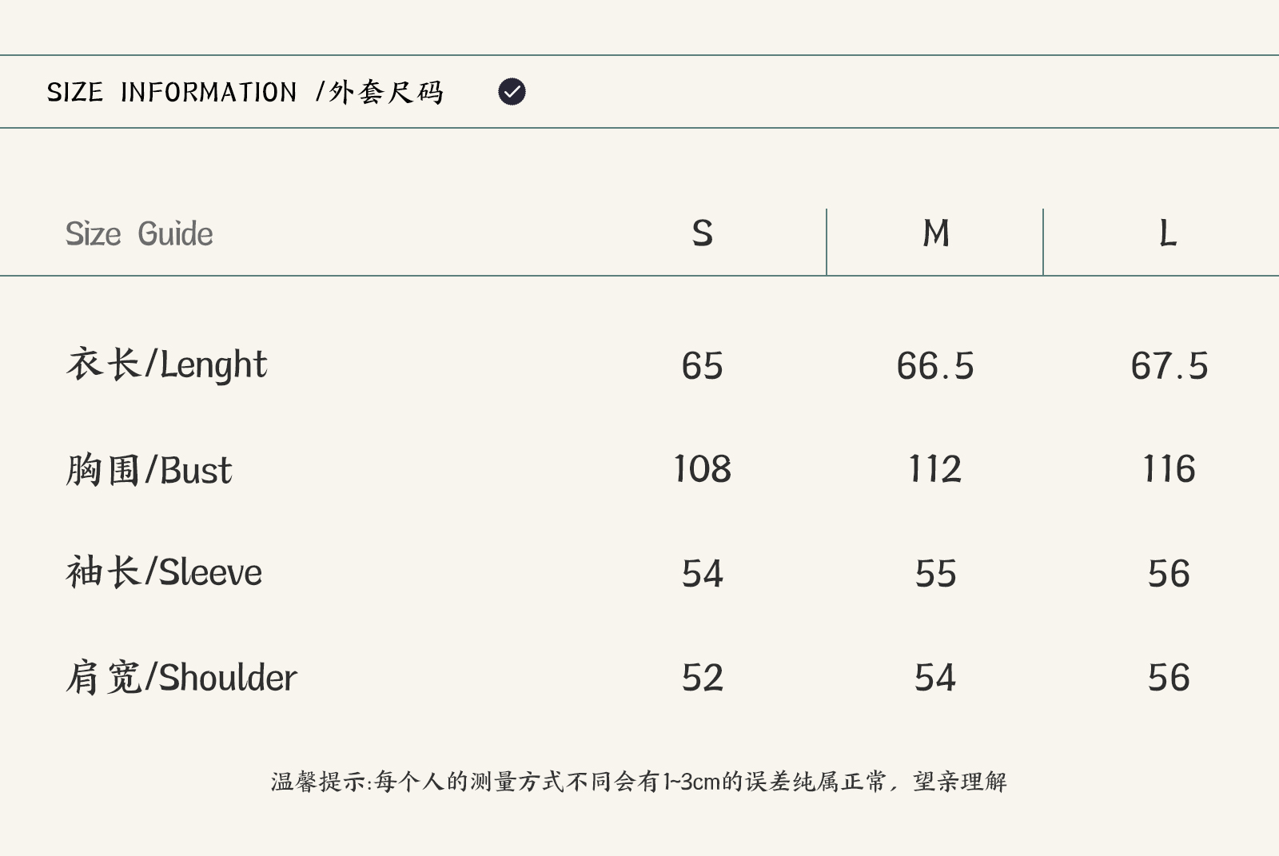The image size is (1279, 856).
Task: Click the Size Guide label
Action: (x=139, y=234)
